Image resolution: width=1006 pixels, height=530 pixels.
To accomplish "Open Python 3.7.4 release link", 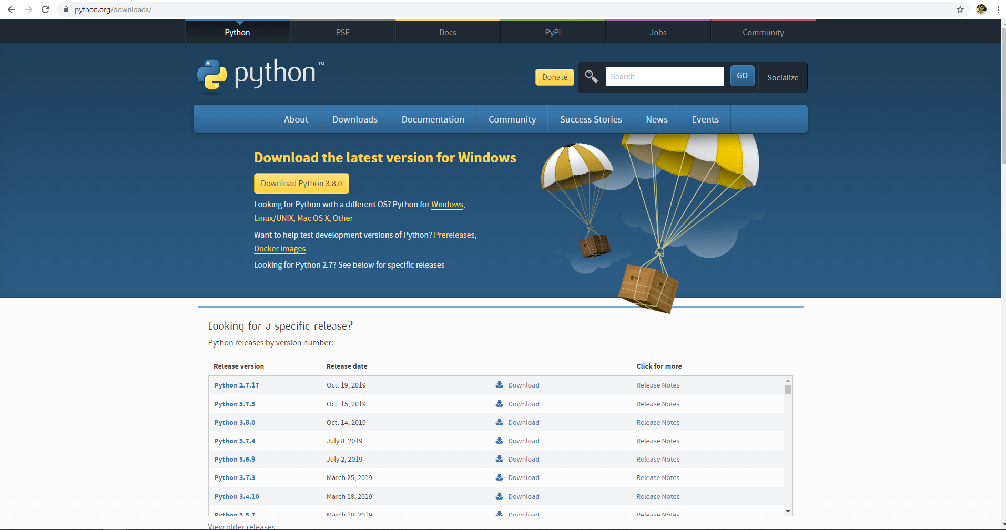I will click(x=235, y=441).
